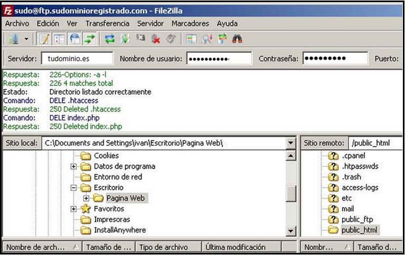The image size is (405, 255).
Task: Select the Pagina Web folder
Action: pyautogui.click(x=126, y=198)
